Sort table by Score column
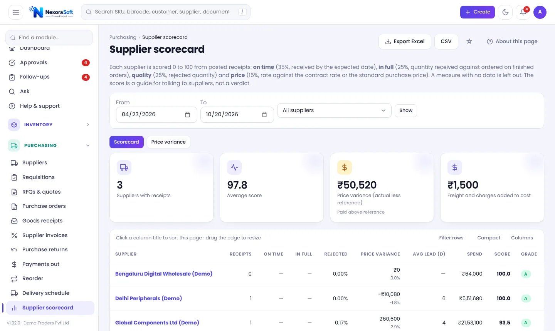Screen dimensions: 555x331 (x=502, y=254)
